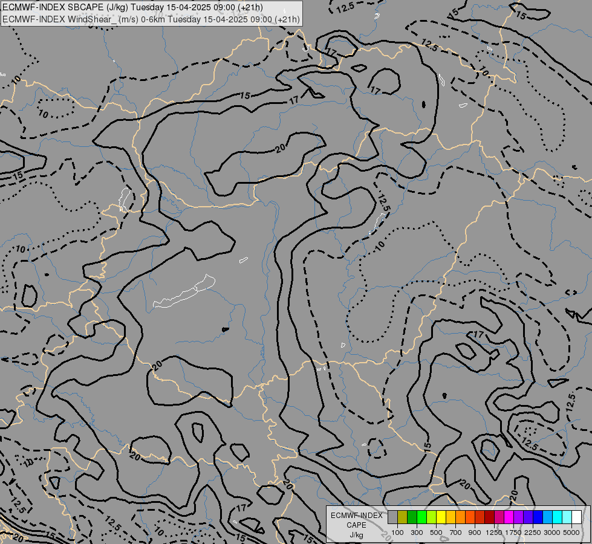Click the pink-magenta swatch after the 1250 tick
The image size is (592, 544).
499,517
